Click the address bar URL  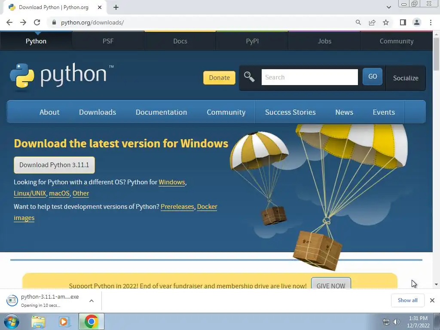pyautogui.click(x=92, y=22)
